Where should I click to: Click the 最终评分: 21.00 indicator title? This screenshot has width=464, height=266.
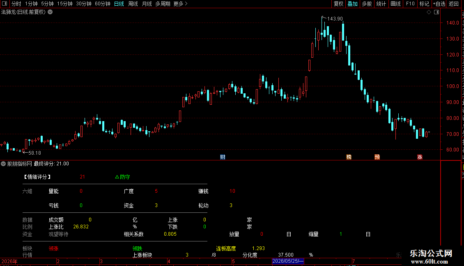(x=51, y=164)
